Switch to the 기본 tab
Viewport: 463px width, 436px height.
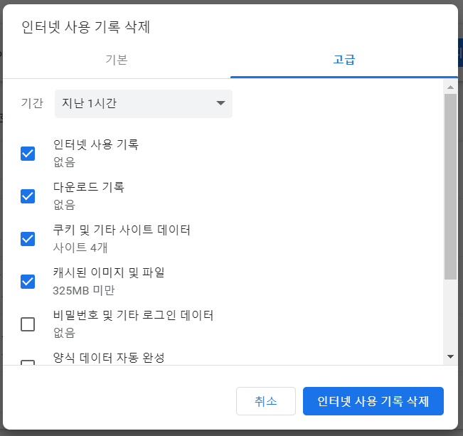(x=117, y=60)
